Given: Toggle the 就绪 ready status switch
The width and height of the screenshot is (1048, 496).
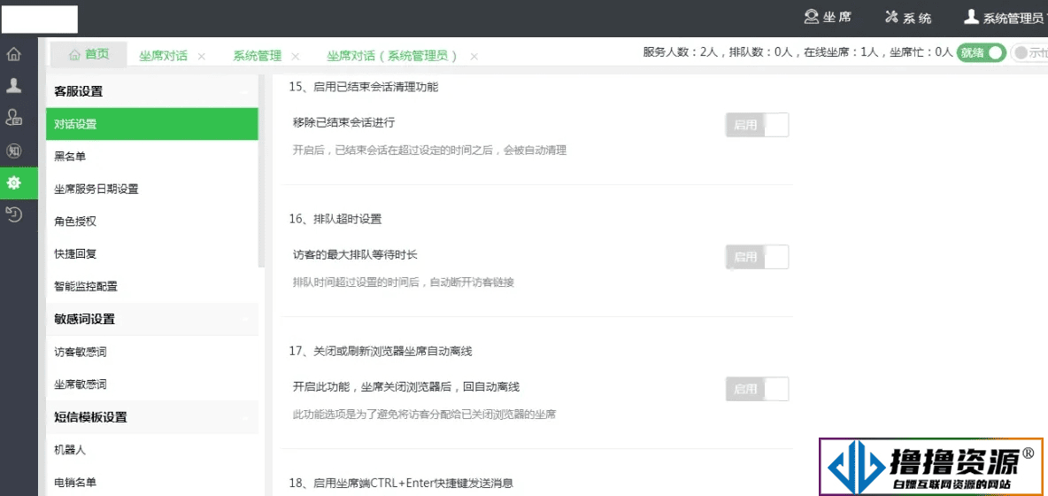Looking at the screenshot, I should click(981, 53).
